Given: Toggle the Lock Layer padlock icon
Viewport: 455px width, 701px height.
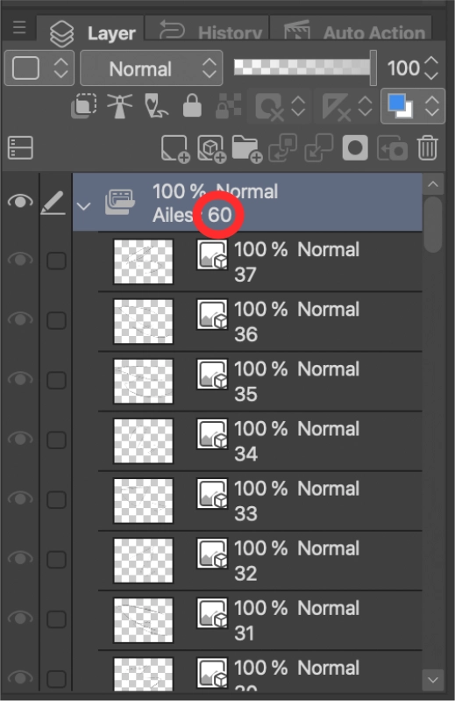Looking at the screenshot, I should point(192,106).
